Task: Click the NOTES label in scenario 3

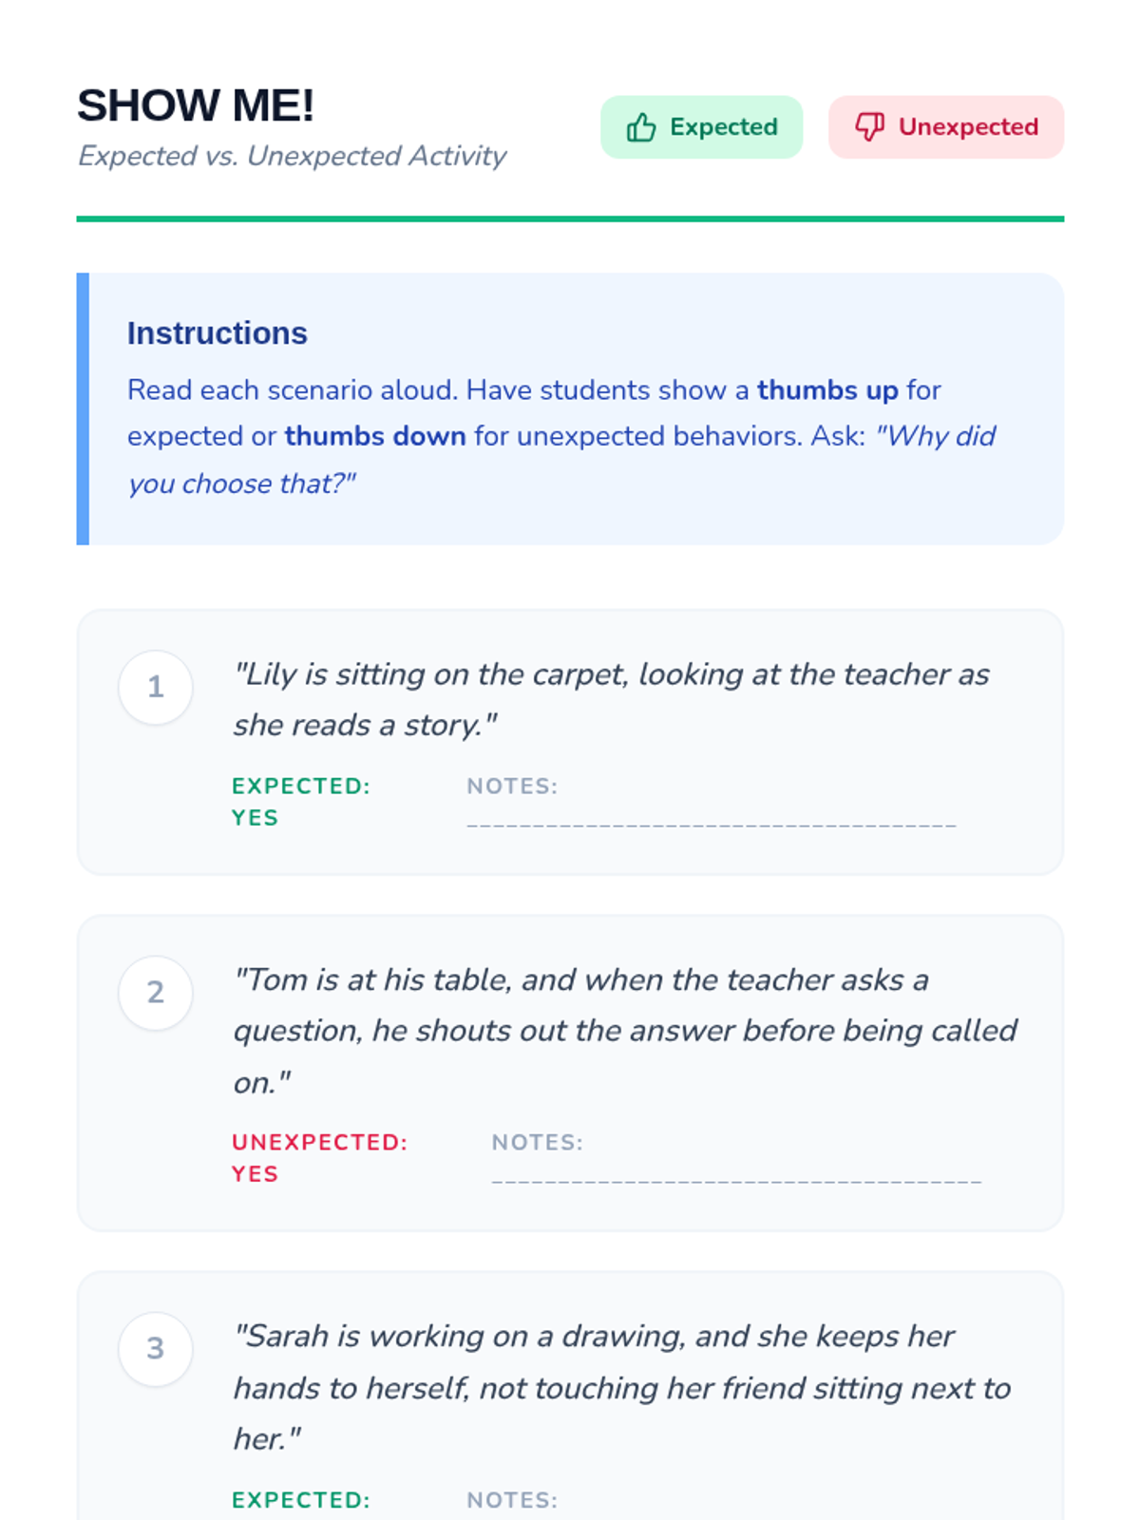Action: tap(512, 1500)
